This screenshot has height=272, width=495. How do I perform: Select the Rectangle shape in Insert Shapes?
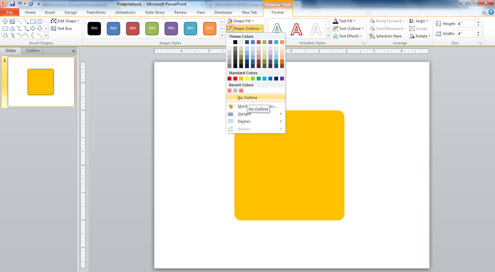pyautogui.click(x=33, y=21)
